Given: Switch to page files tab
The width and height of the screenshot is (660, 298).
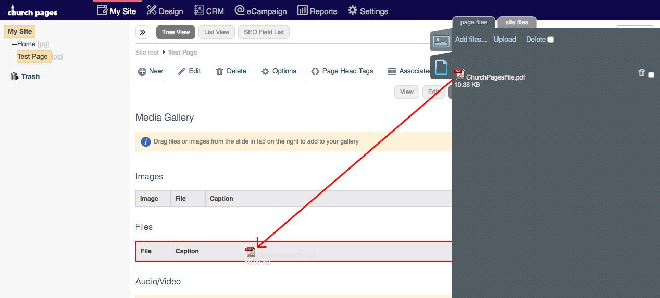Looking at the screenshot, I should point(474,22).
